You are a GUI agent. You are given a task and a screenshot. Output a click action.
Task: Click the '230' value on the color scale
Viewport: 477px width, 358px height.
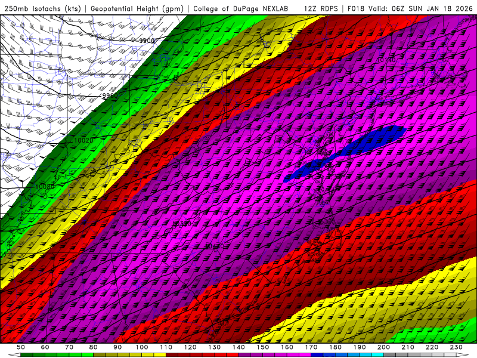click(x=456, y=347)
